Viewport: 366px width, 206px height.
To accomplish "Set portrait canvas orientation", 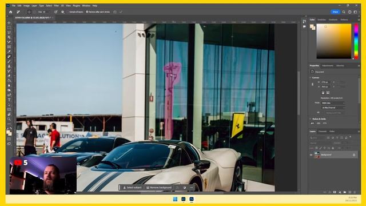I will (323, 93).
